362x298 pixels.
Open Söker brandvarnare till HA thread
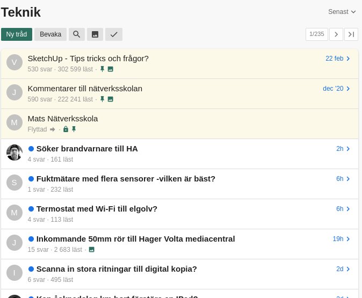coord(87,149)
